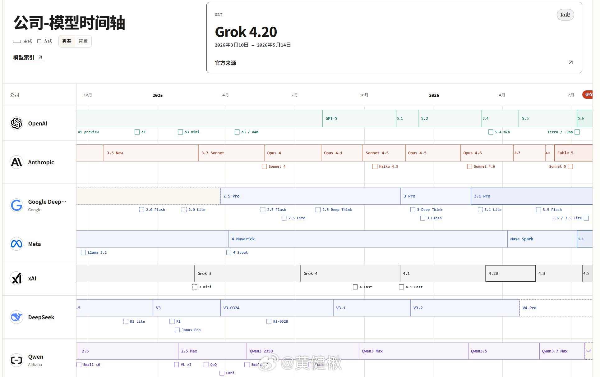This screenshot has width=600, height=377.
Task: Select the V4-Pro timeline bar
Action: click(x=556, y=308)
